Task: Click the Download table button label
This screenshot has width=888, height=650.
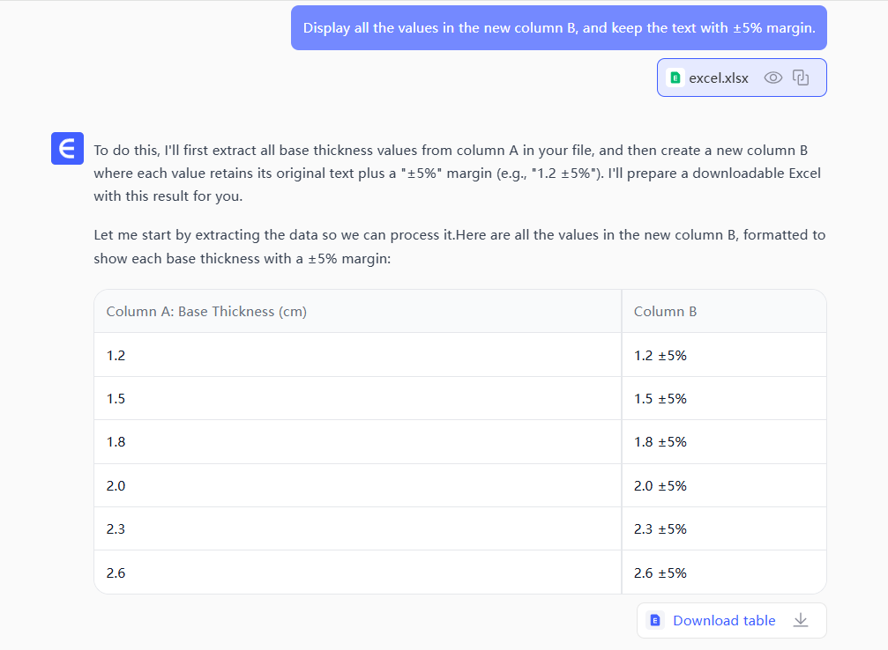Action: (x=724, y=620)
